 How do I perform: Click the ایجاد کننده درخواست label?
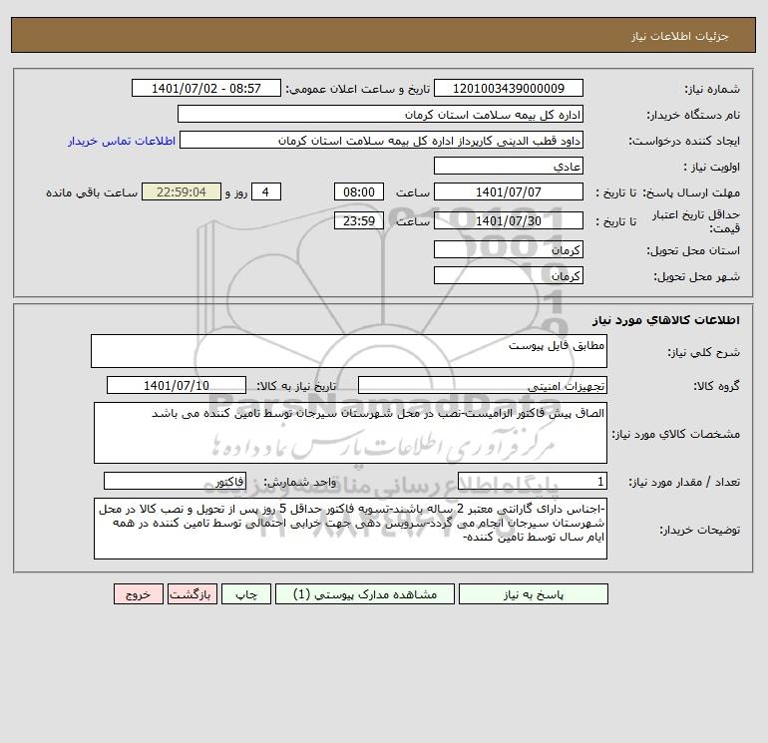[684, 141]
